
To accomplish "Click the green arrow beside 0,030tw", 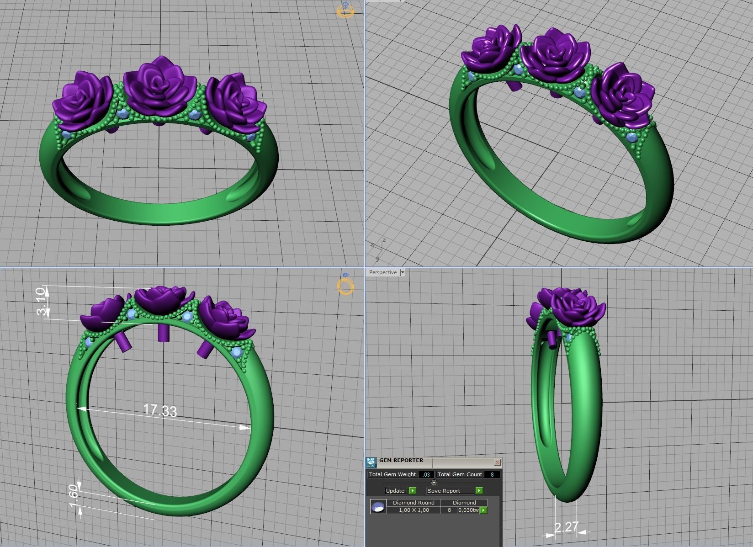I will (x=483, y=510).
